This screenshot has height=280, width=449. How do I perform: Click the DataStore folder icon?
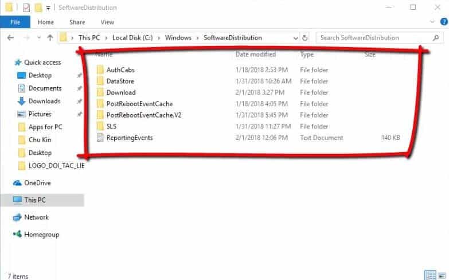click(100, 81)
